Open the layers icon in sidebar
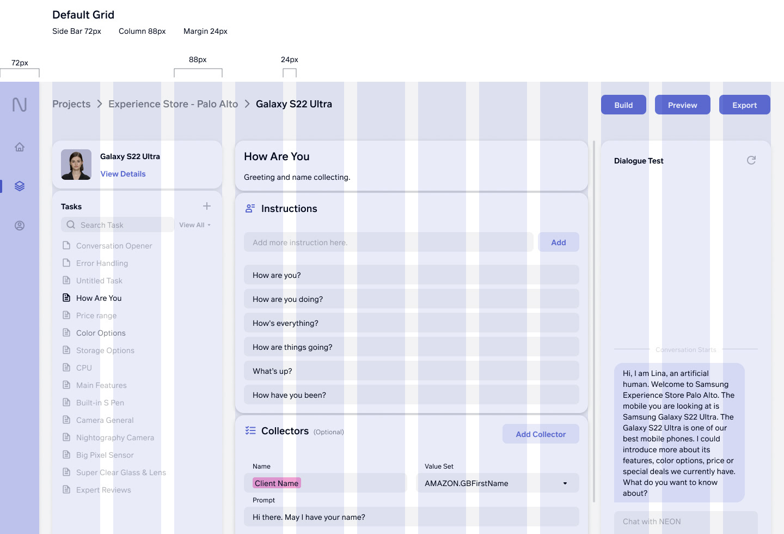 pyautogui.click(x=20, y=186)
